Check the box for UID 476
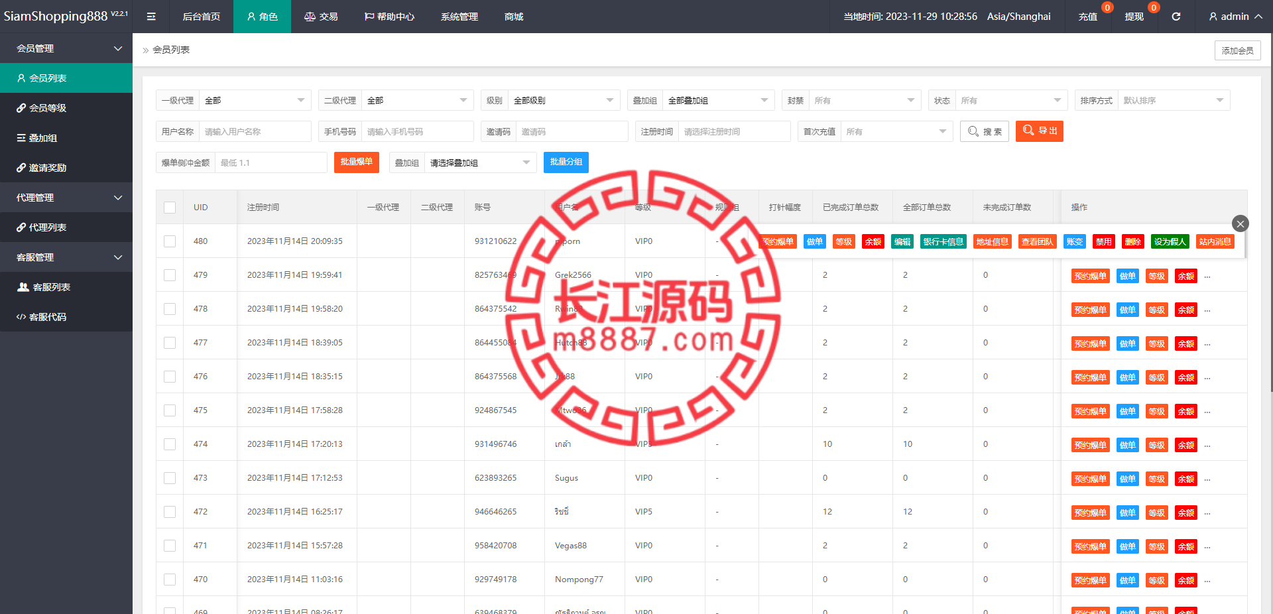The height and width of the screenshot is (614, 1273). pyautogui.click(x=170, y=377)
